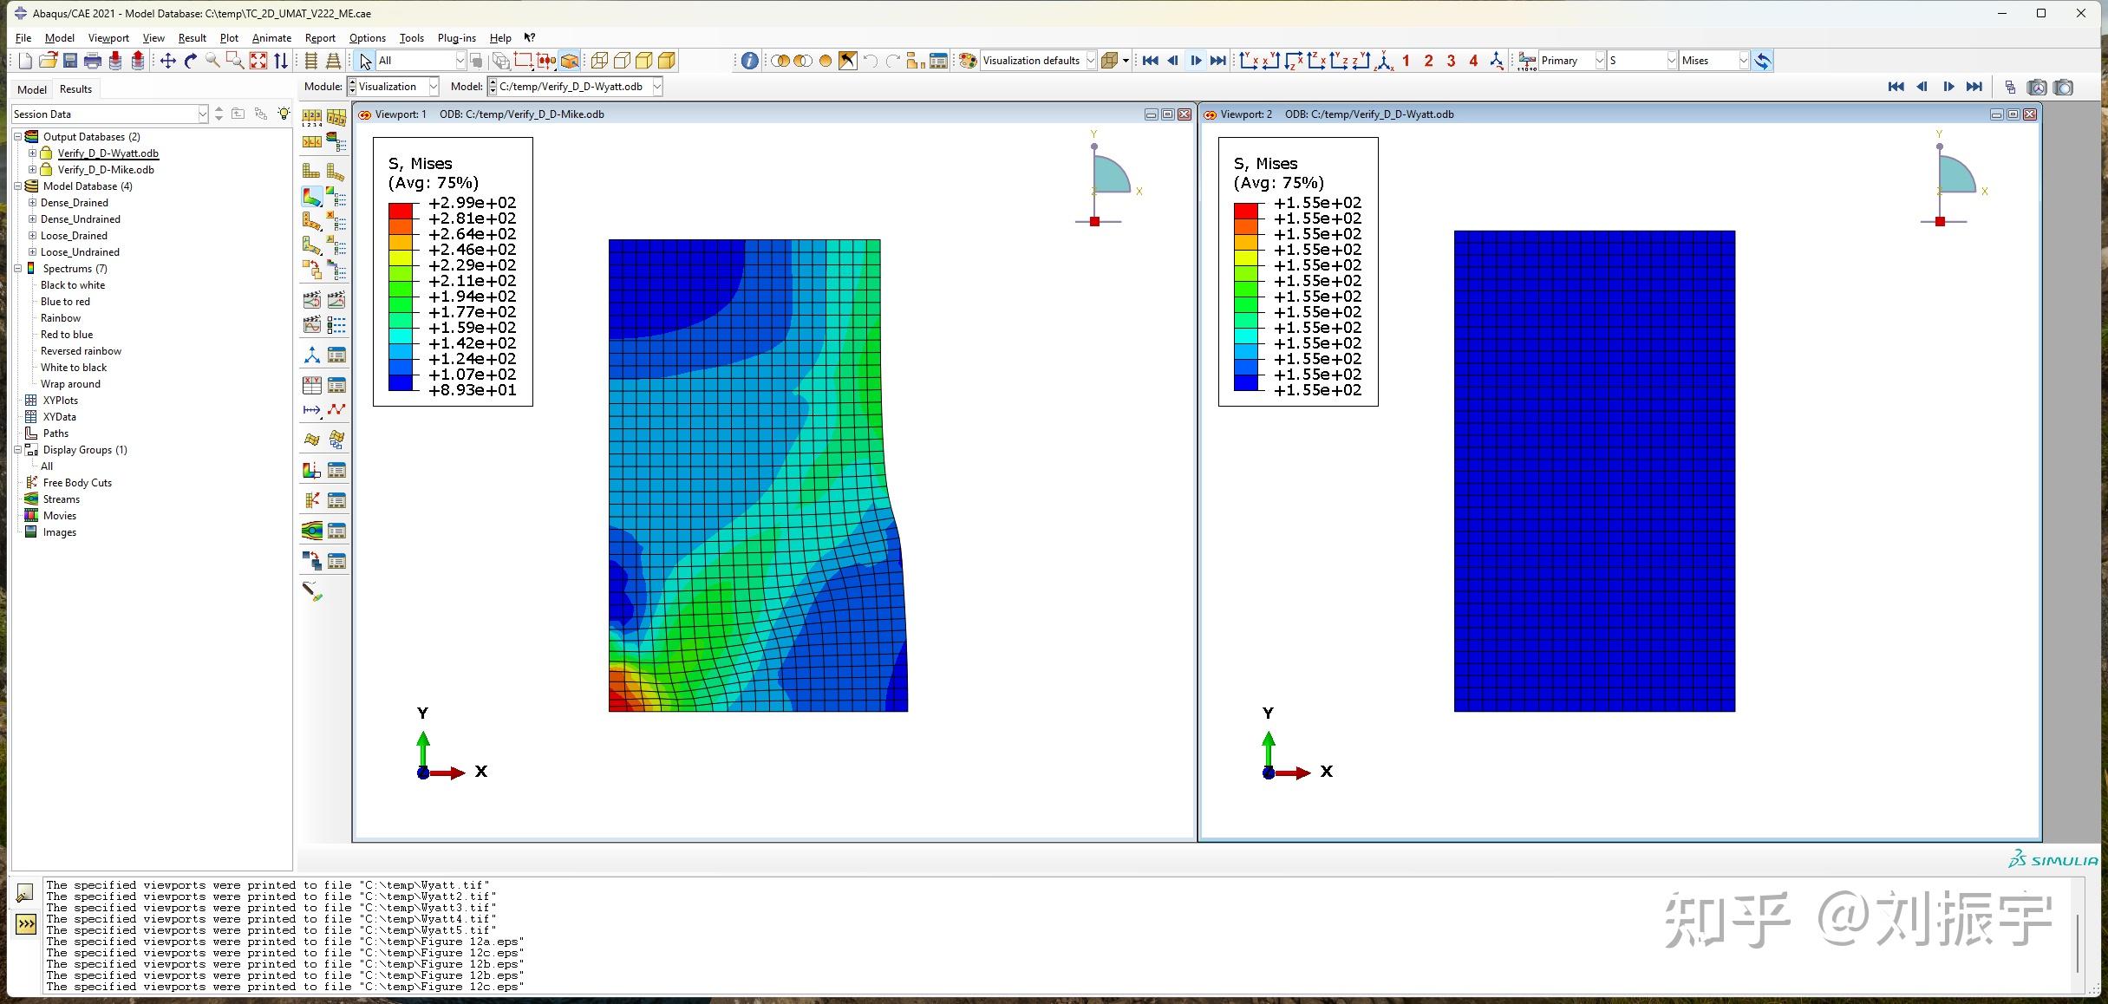Image resolution: width=2108 pixels, height=1004 pixels.
Task: Select the Query Information tool
Action: coord(748,61)
